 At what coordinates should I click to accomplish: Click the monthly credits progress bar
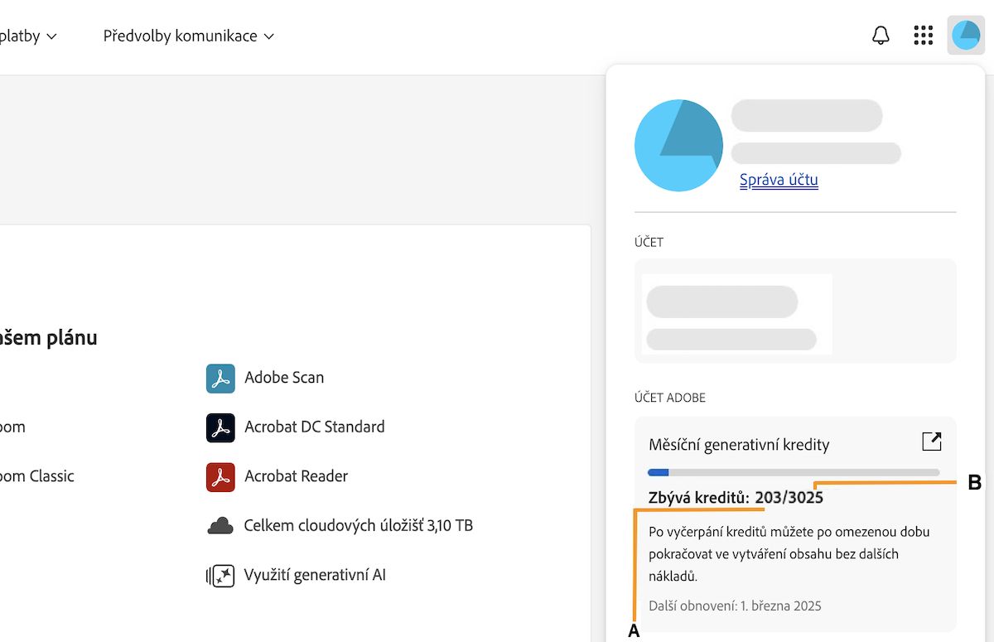794,472
